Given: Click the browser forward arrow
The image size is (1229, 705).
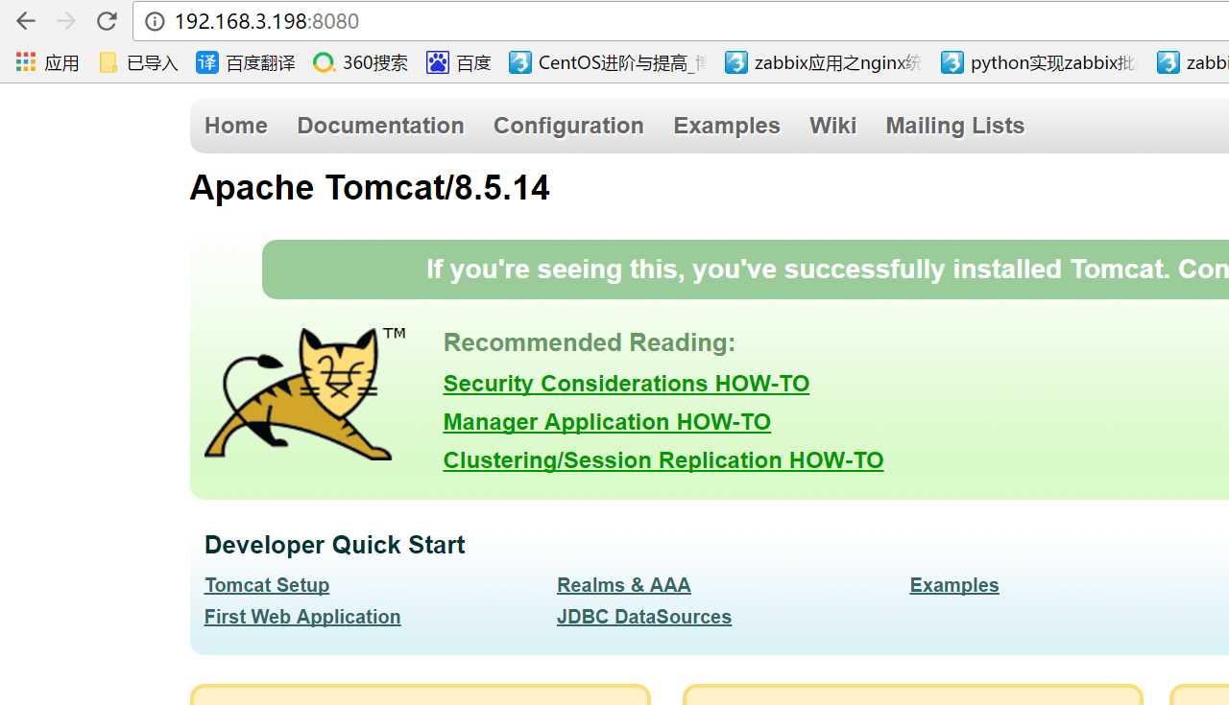Looking at the screenshot, I should 66,21.
